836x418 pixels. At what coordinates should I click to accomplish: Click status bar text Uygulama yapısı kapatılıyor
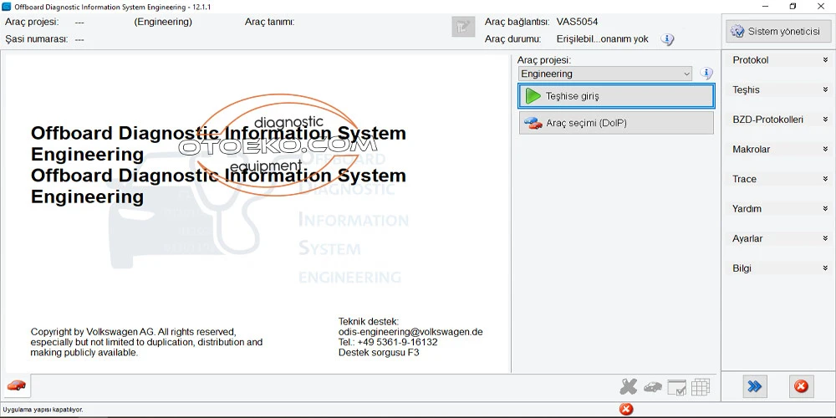click(x=43, y=410)
